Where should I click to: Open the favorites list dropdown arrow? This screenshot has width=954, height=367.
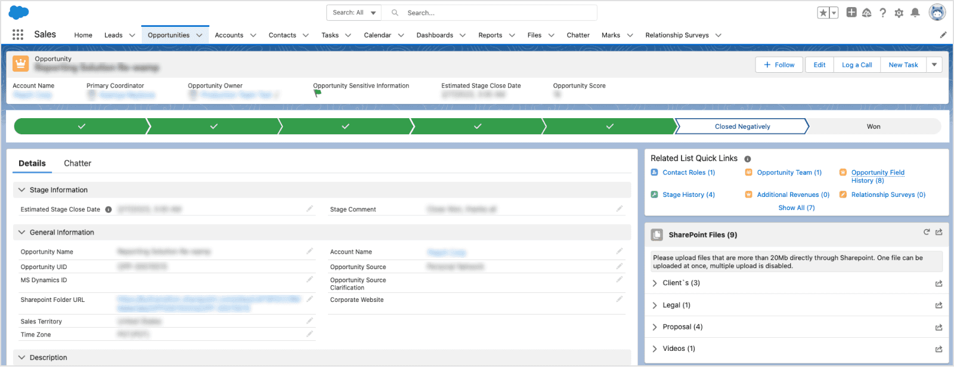coord(834,13)
